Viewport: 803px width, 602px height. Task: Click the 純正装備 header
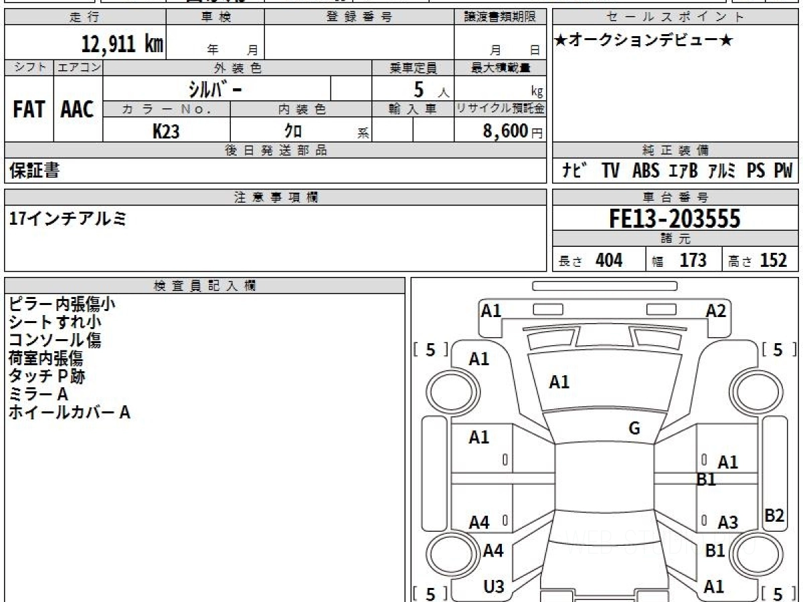pos(675,150)
